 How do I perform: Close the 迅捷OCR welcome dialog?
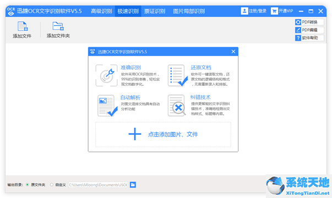click(233, 51)
